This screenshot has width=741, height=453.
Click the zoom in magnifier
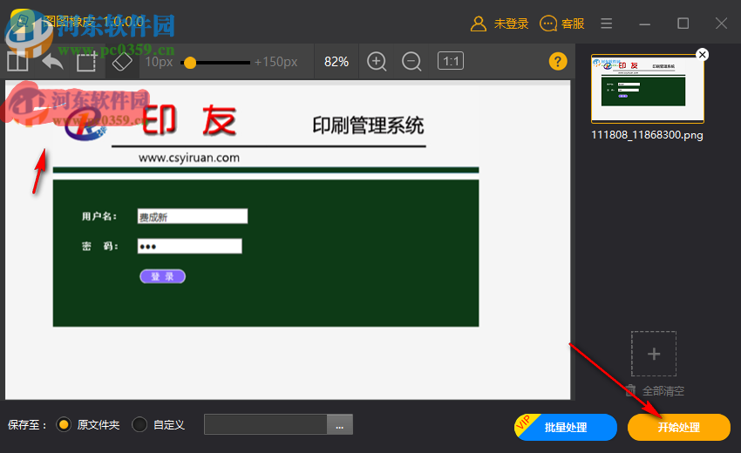tap(377, 61)
